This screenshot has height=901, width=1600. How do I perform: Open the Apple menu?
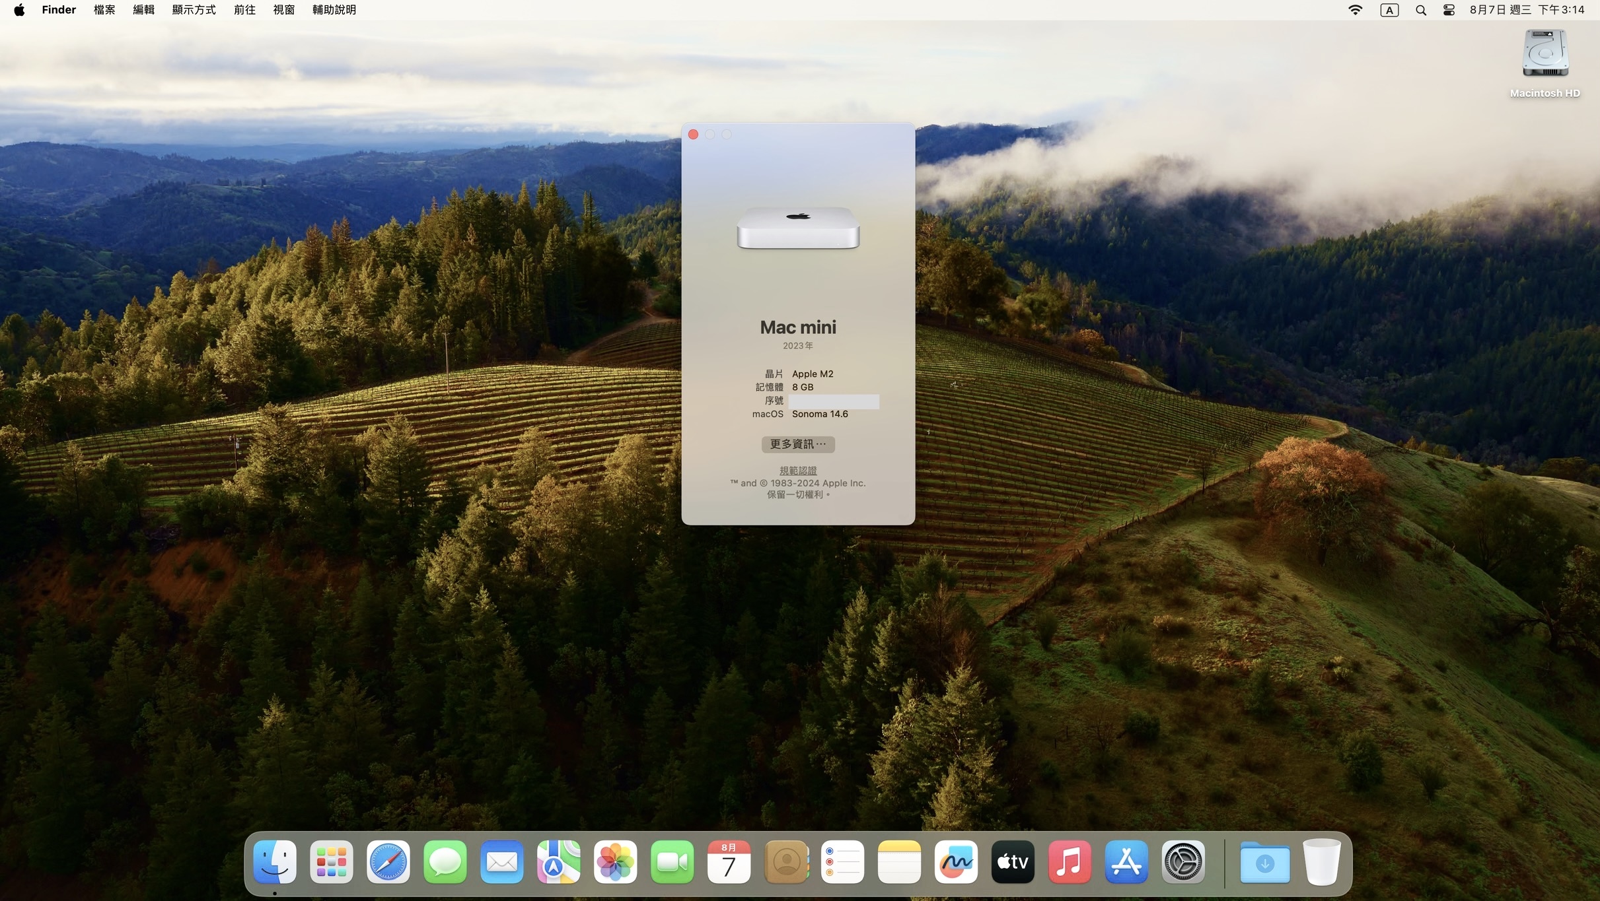coord(19,10)
